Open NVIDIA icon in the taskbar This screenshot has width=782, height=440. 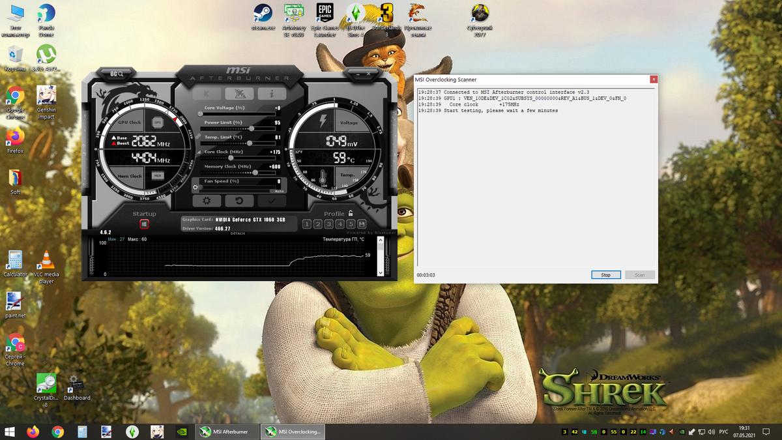coord(182,432)
